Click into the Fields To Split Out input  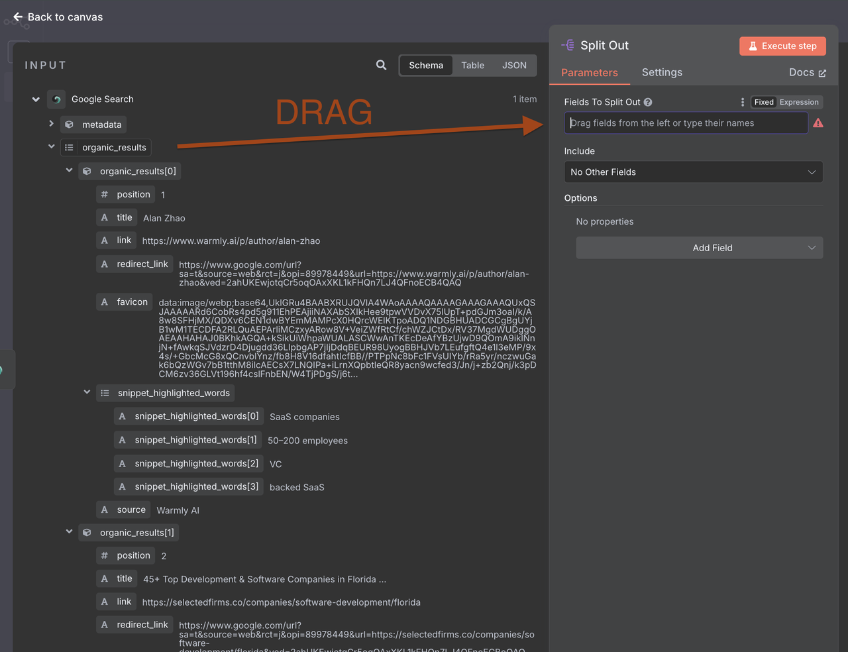click(686, 123)
